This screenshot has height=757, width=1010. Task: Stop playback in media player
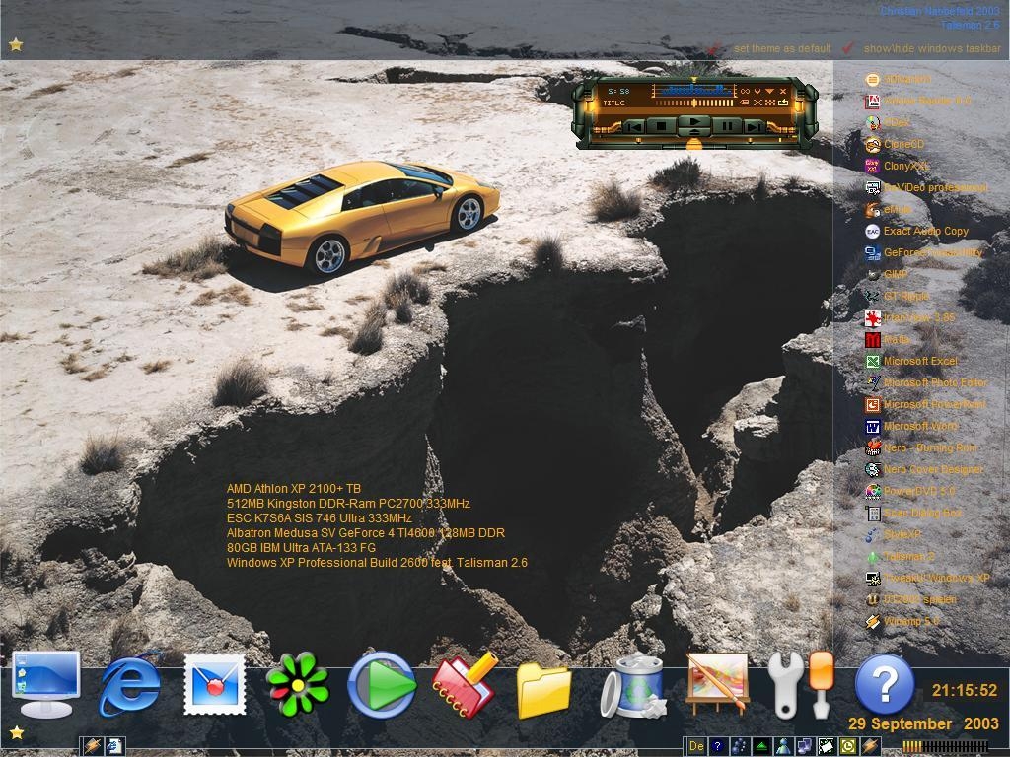coord(661,126)
